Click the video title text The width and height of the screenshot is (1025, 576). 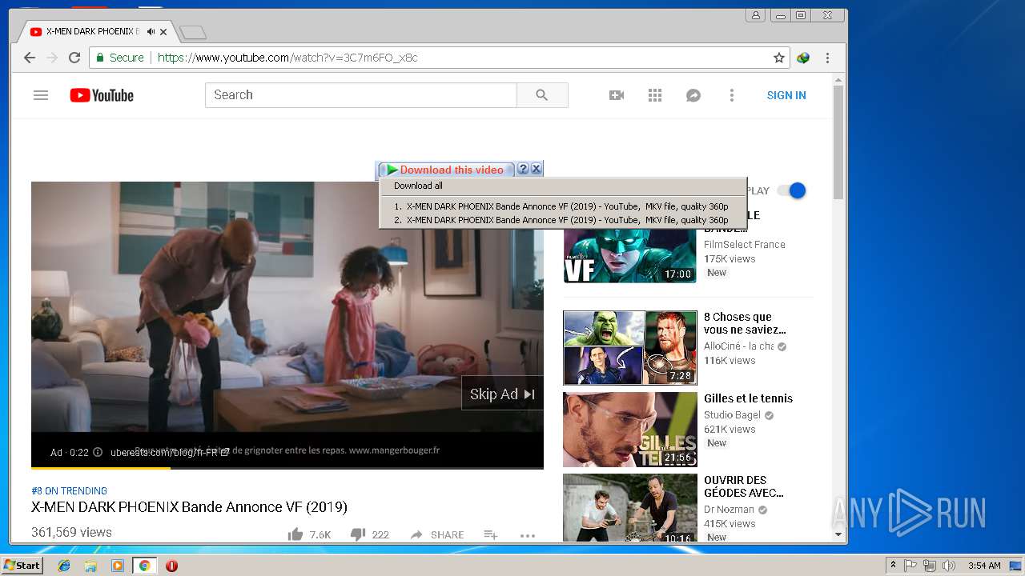189,507
